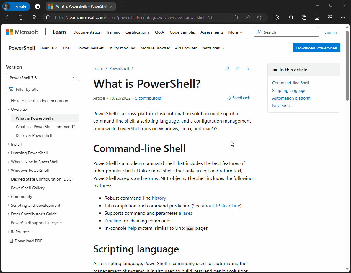Open the 5 contributors link
This screenshot has height=273, width=351.
(148, 98)
